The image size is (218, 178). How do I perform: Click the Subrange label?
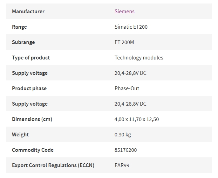[x=23, y=42]
